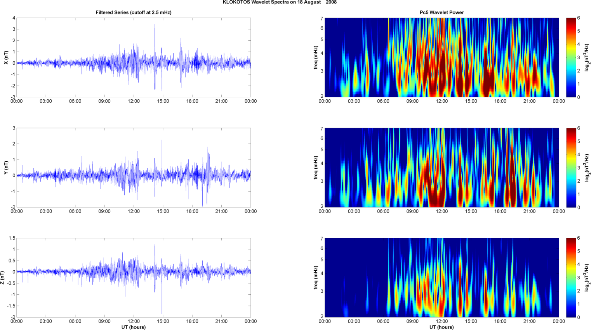Viewport: 591px width, 330px height.
Task: Click freq (mHz) label of Y spectrogram
Action: (x=316, y=168)
